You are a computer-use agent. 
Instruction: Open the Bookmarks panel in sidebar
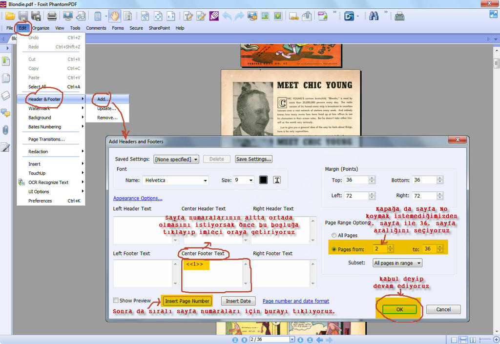[x=6, y=61]
